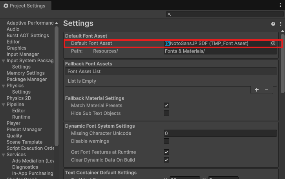The image size is (285, 179).
Task: Click the Fonts & Materials path field
Action: [x=220, y=51]
